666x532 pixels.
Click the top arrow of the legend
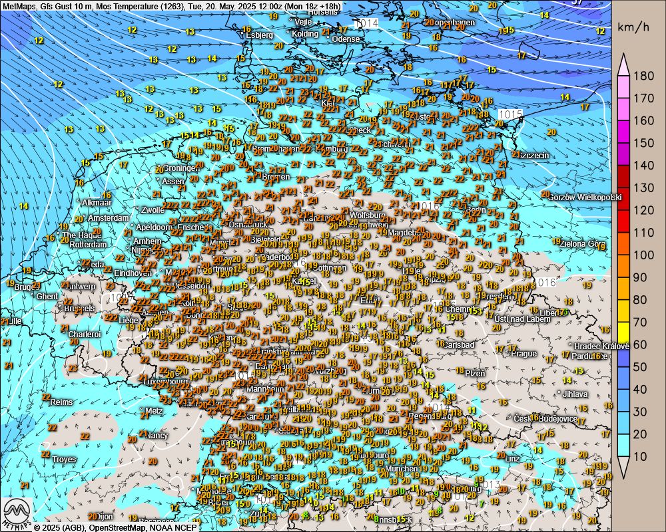(x=624, y=63)
